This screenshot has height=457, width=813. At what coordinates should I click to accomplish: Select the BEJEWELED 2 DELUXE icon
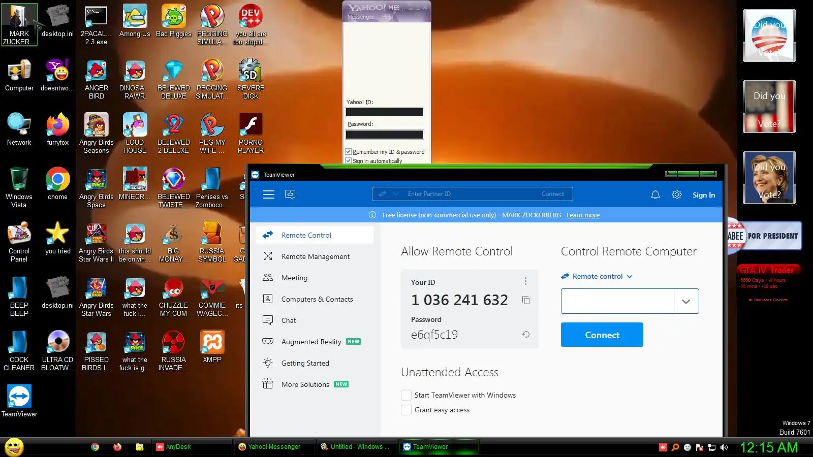point(174,134)
